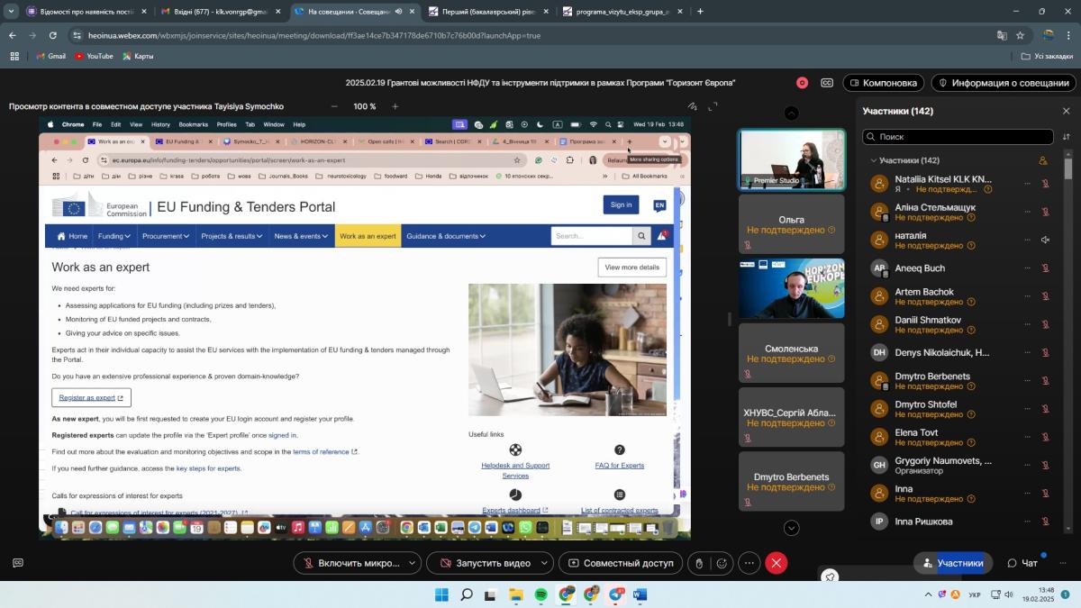
Task: Click the sort participants icon beside search
Action: [1067, 137]
